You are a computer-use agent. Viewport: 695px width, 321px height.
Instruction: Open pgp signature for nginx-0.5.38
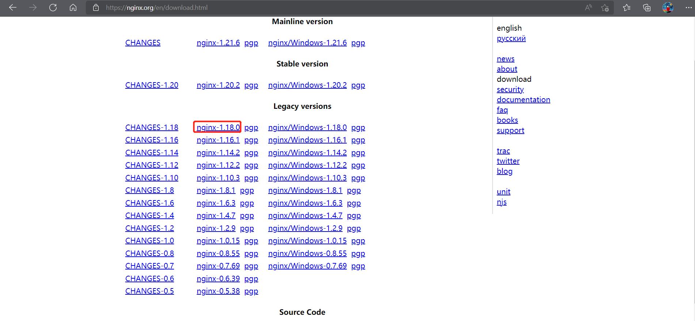pos(251,291)
